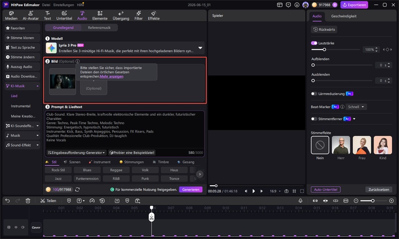The height and width of the screenshot is (239, 399).
Task: Open the Filter tab
Action: pos(139,16)
